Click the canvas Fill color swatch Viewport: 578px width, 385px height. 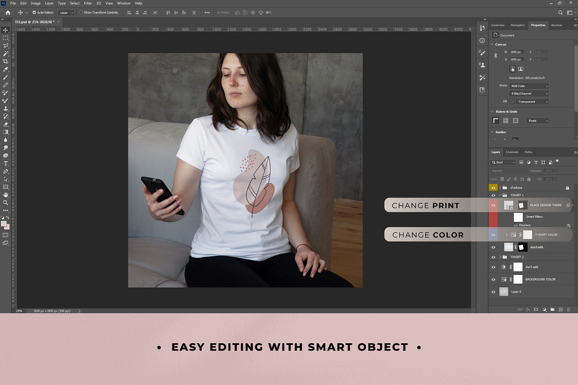512,102
